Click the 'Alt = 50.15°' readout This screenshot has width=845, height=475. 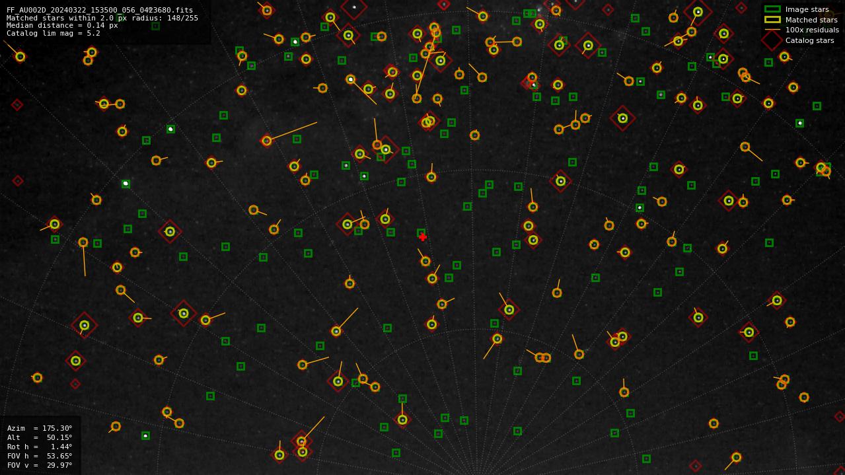[40, 437]
